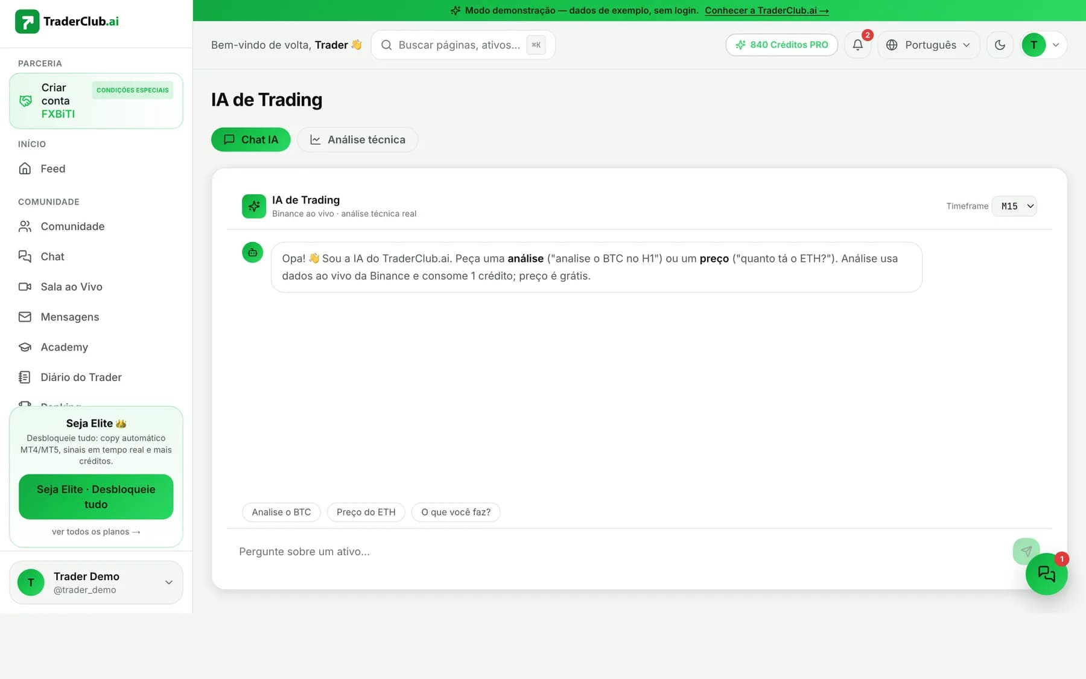
Task: Choose the O que você faz? suggestion
Action: pyautogui.click(x=456, y=512)
